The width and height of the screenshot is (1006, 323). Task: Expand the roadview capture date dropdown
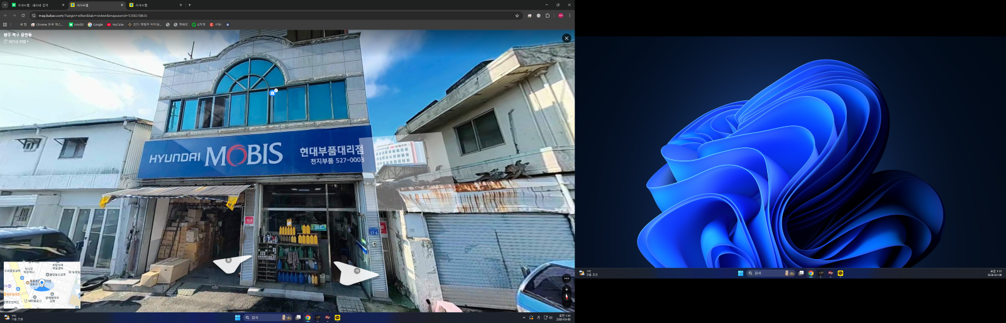pyautogui.click(x=16, y=41)
